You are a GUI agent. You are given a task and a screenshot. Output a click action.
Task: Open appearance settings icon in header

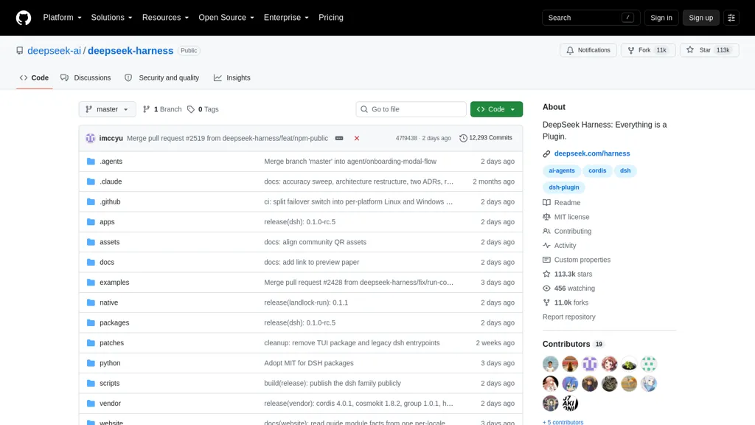tap(731, 18)
